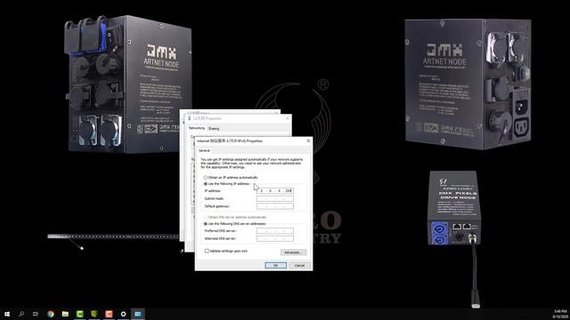Switch to Sharing tab in adapter Properties

[214, 128]
